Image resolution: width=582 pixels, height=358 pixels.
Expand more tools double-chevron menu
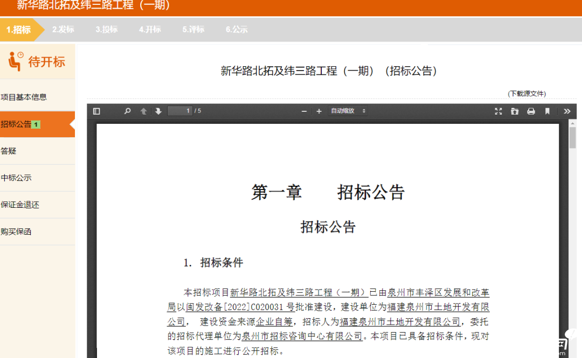pyautogui.click(x=567, y=111)
